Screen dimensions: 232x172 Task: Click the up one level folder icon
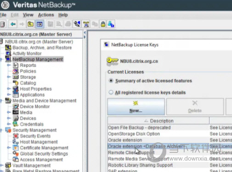pyautogui.click(x=30, y=24)
